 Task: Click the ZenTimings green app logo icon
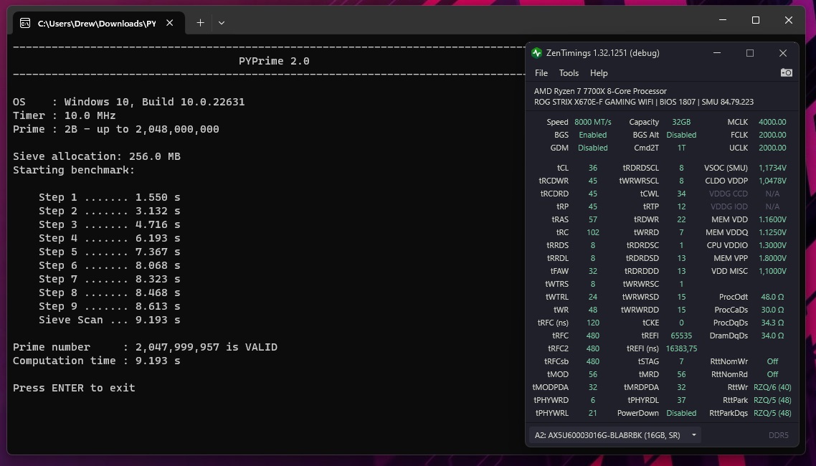point(536,53)
